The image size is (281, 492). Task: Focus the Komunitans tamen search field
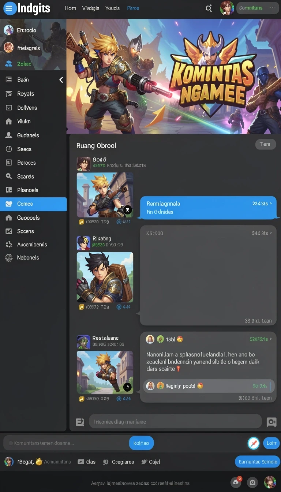[67, 443]
